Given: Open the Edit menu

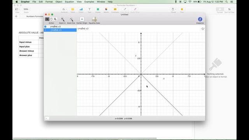Looking at the screenshot, I should (40, 2).
